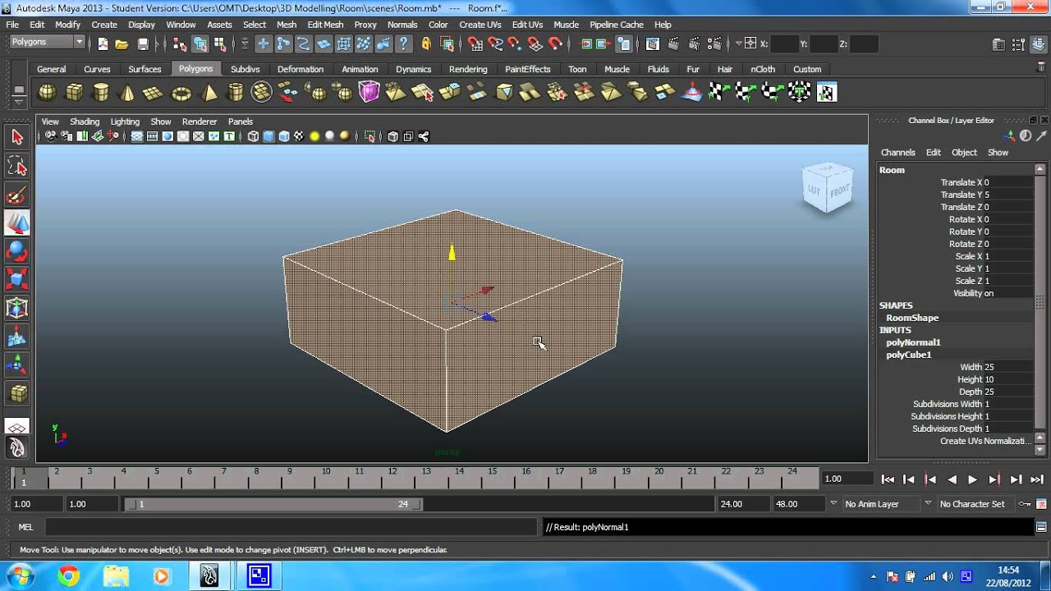
Task: Select the Scale tool in the toolbox
Action: [16, 277]
